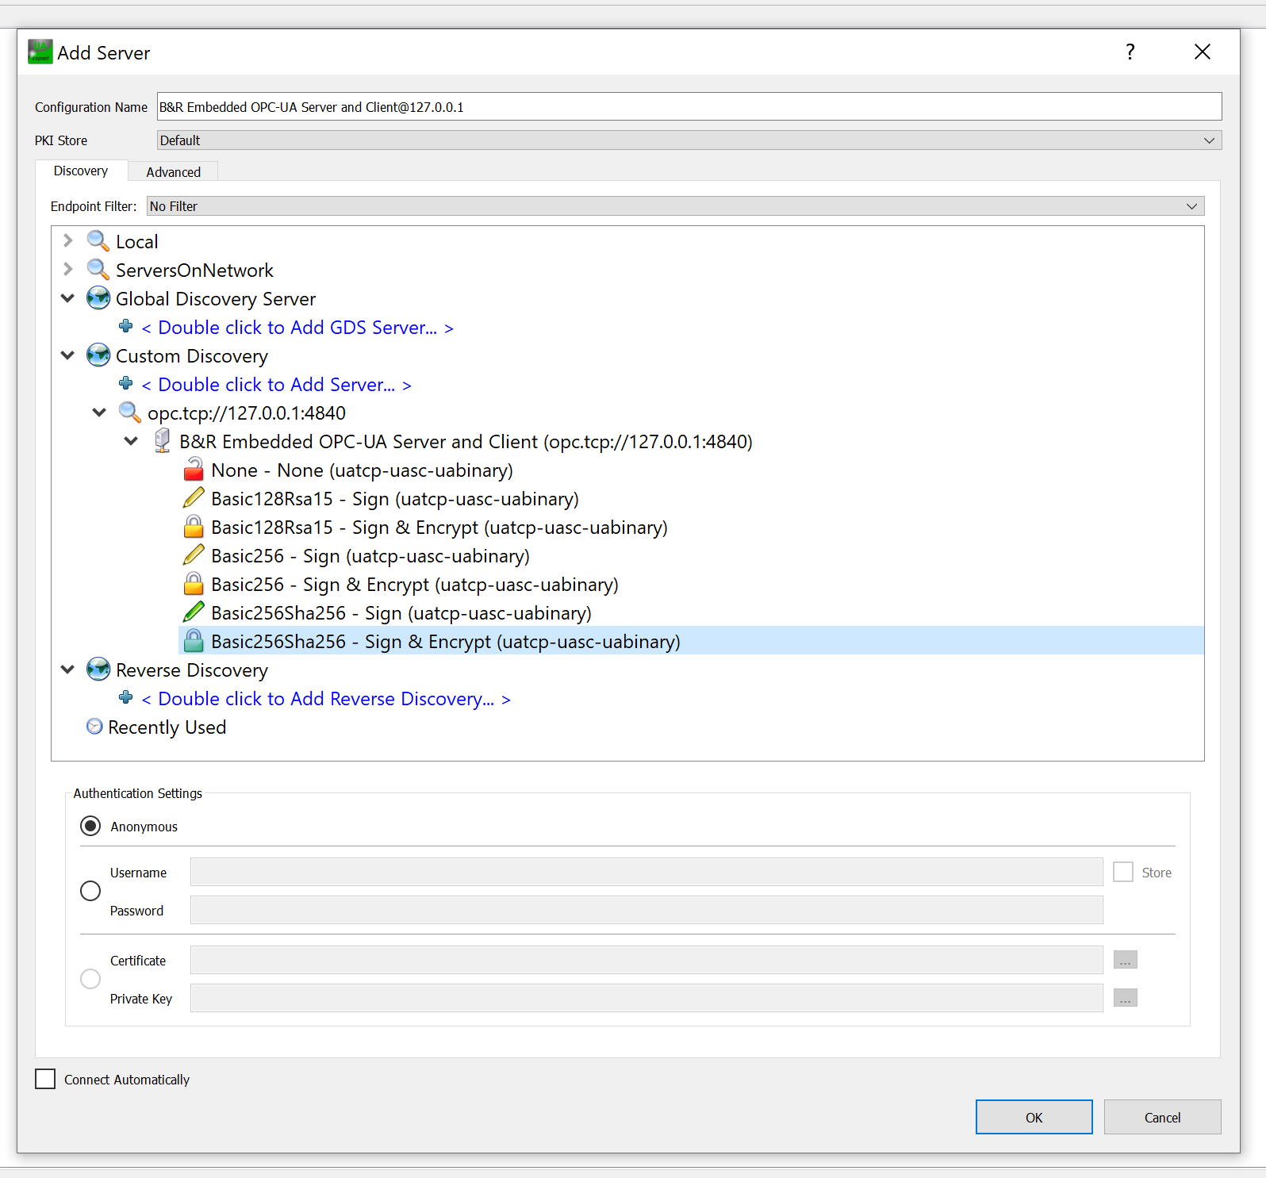Open the PKI Store dropdown

(x=689, y=140)
